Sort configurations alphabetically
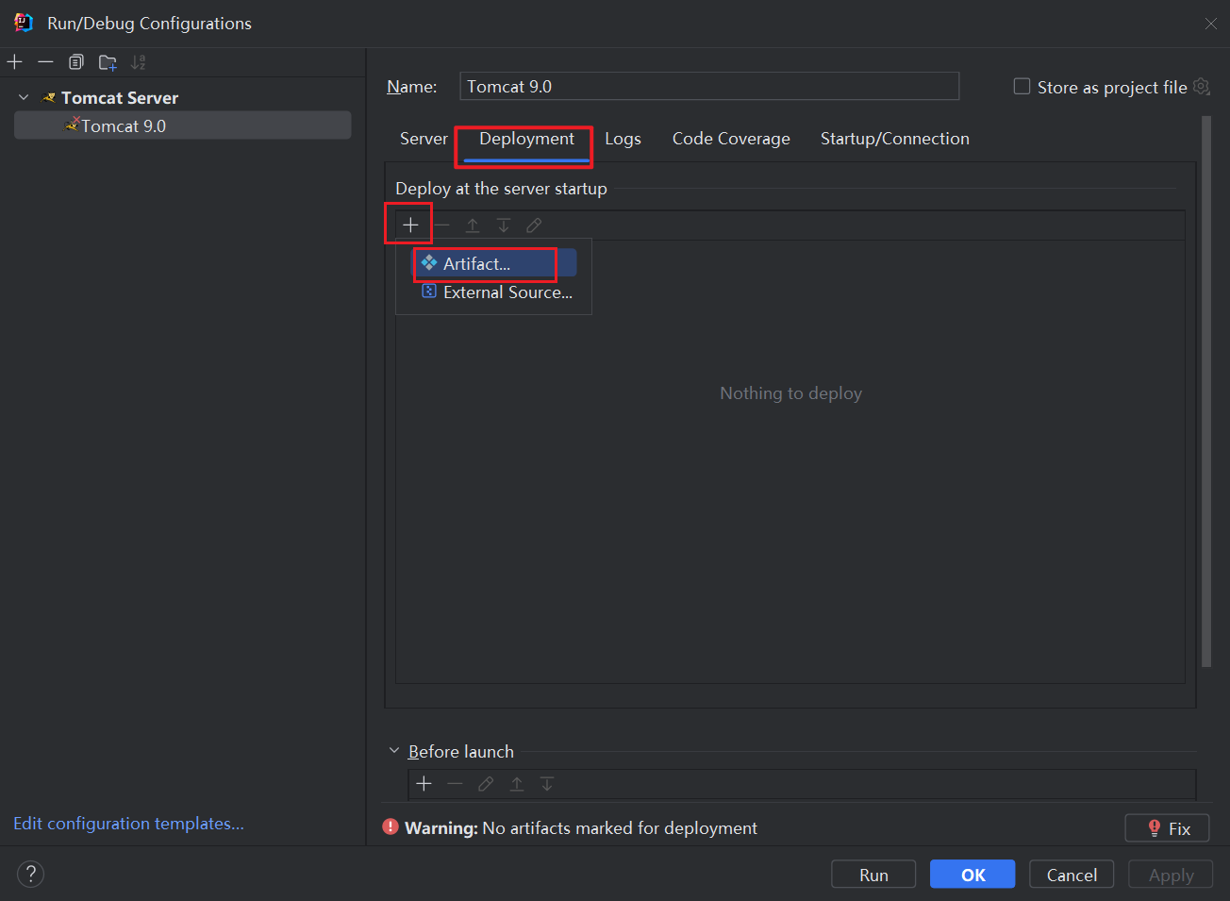Image resolution: width=1230 pixels, height=901 pixels. [139, 62]
